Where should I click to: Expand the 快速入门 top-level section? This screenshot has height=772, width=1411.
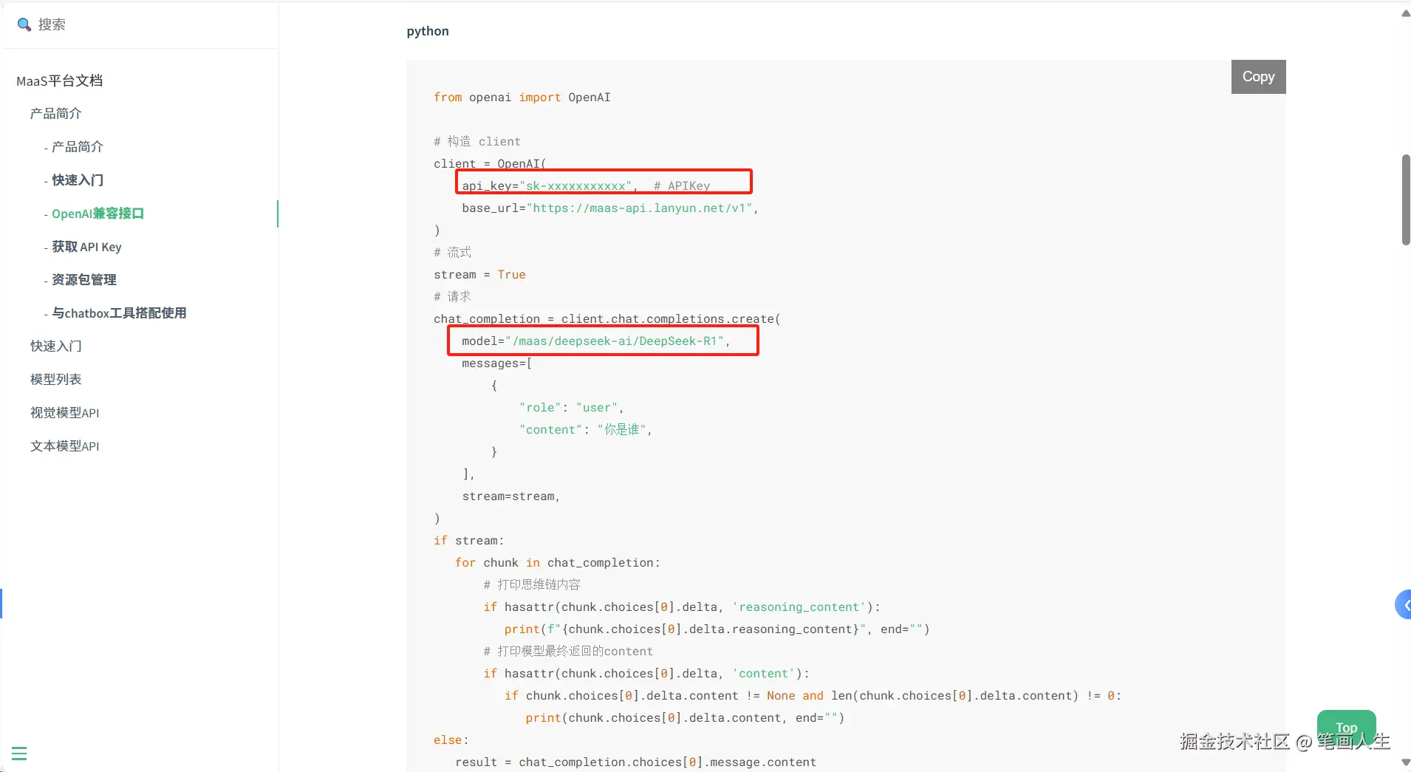tap(55, 346)
